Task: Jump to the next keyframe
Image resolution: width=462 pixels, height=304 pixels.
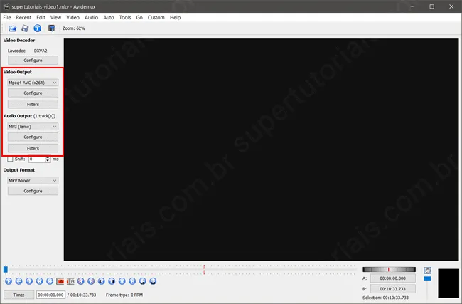Action: click(50, 281)
